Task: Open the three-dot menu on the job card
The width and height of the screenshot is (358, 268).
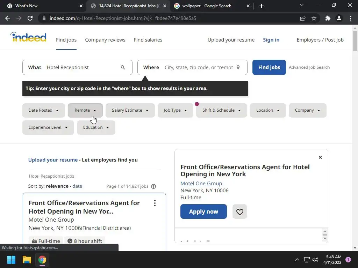Action: point(155,203)
